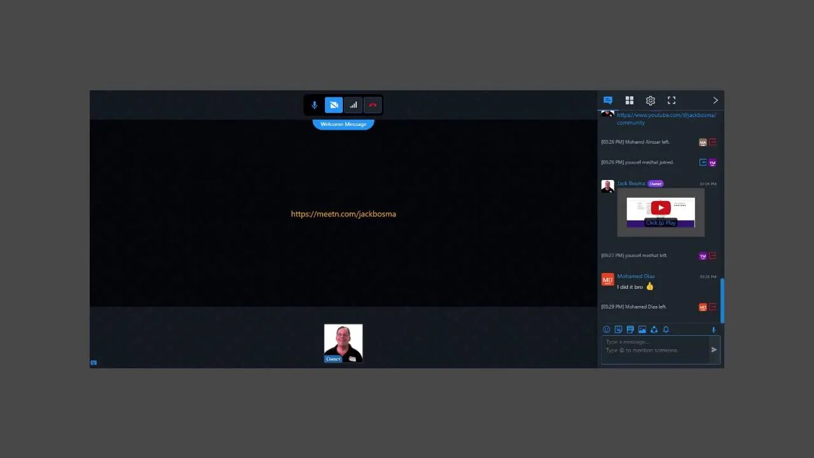Mute the microphone in the call toolbar
This screenshot has width=814, height=458.
coord(314,105)
